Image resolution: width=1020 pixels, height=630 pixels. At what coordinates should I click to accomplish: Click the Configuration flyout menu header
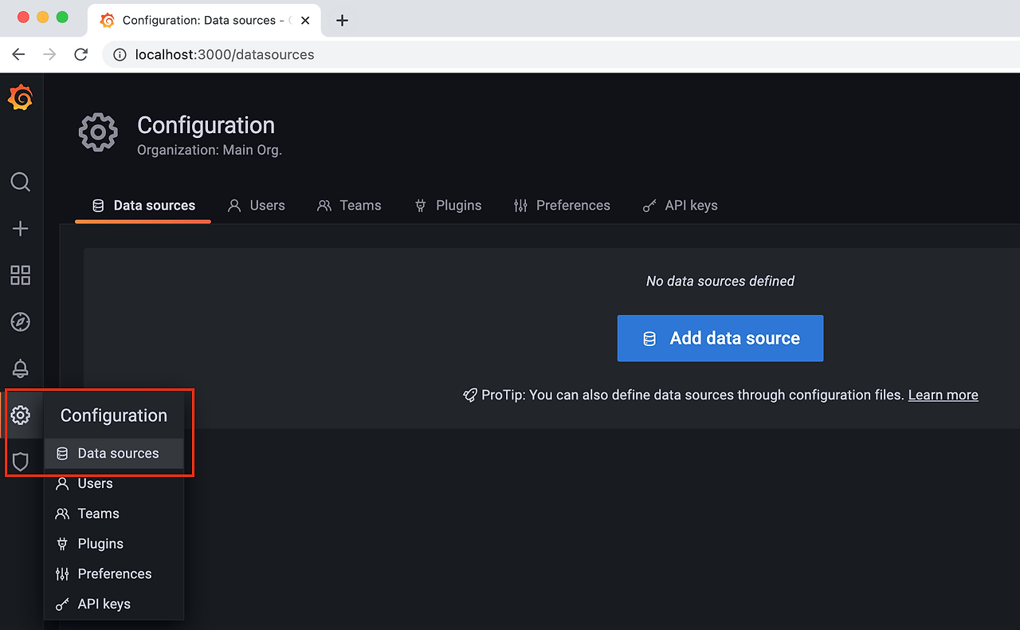[114, 415]
